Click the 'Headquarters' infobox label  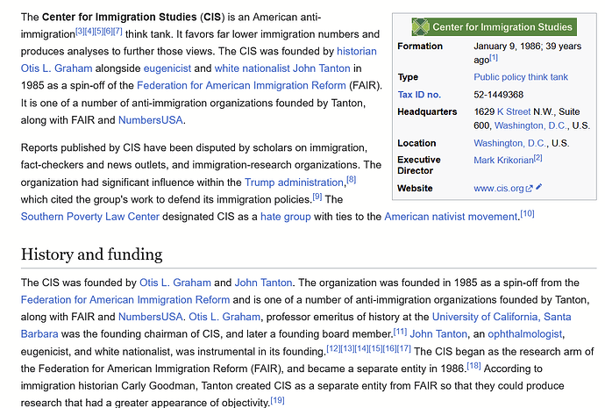[427, 112]
